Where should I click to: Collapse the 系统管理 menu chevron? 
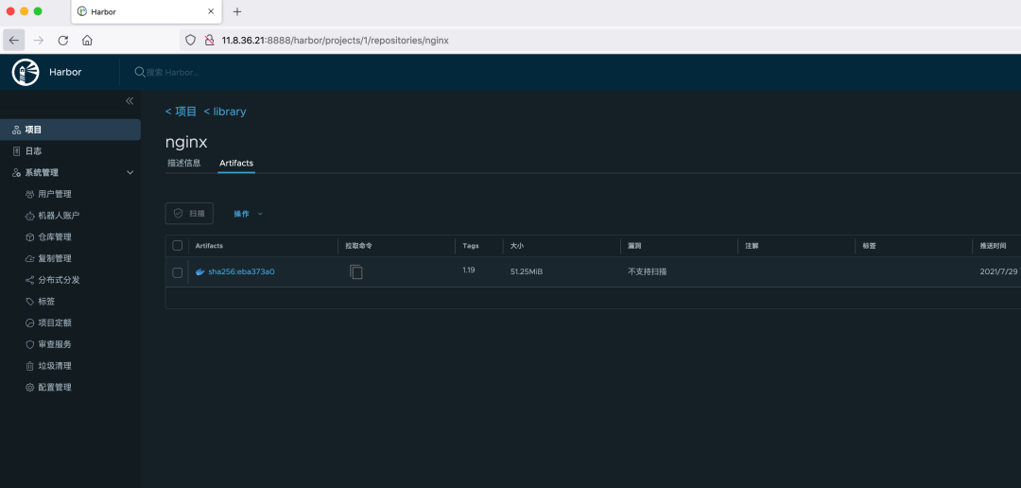click(x=130, y=173)
